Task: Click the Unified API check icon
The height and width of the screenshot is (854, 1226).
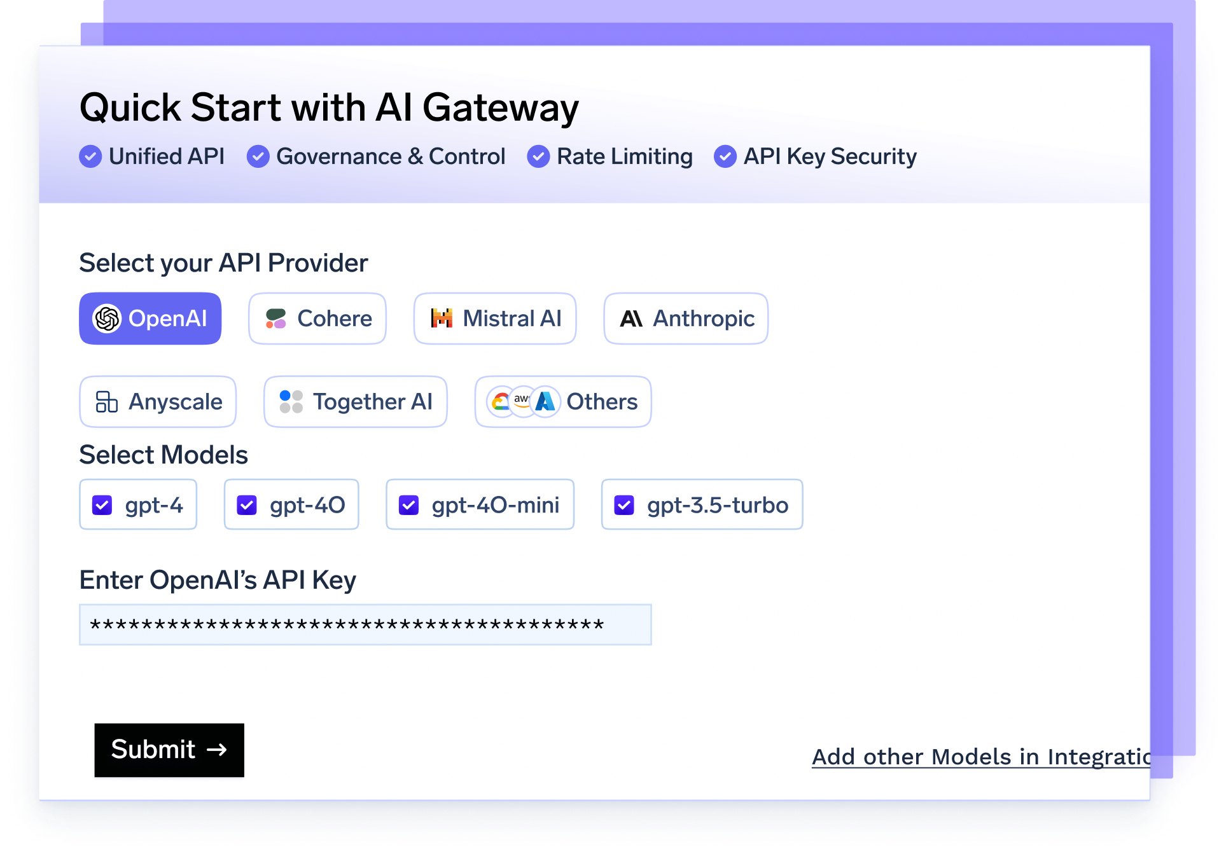Action: tap(90, 156)
